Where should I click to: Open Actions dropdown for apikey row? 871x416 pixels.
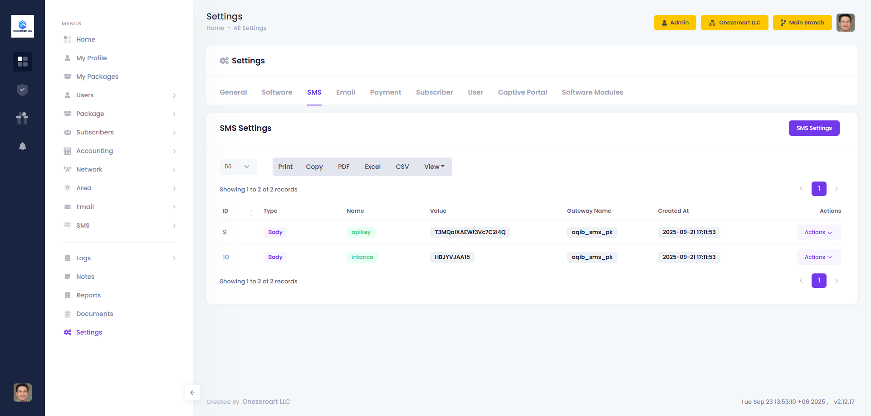818,232
